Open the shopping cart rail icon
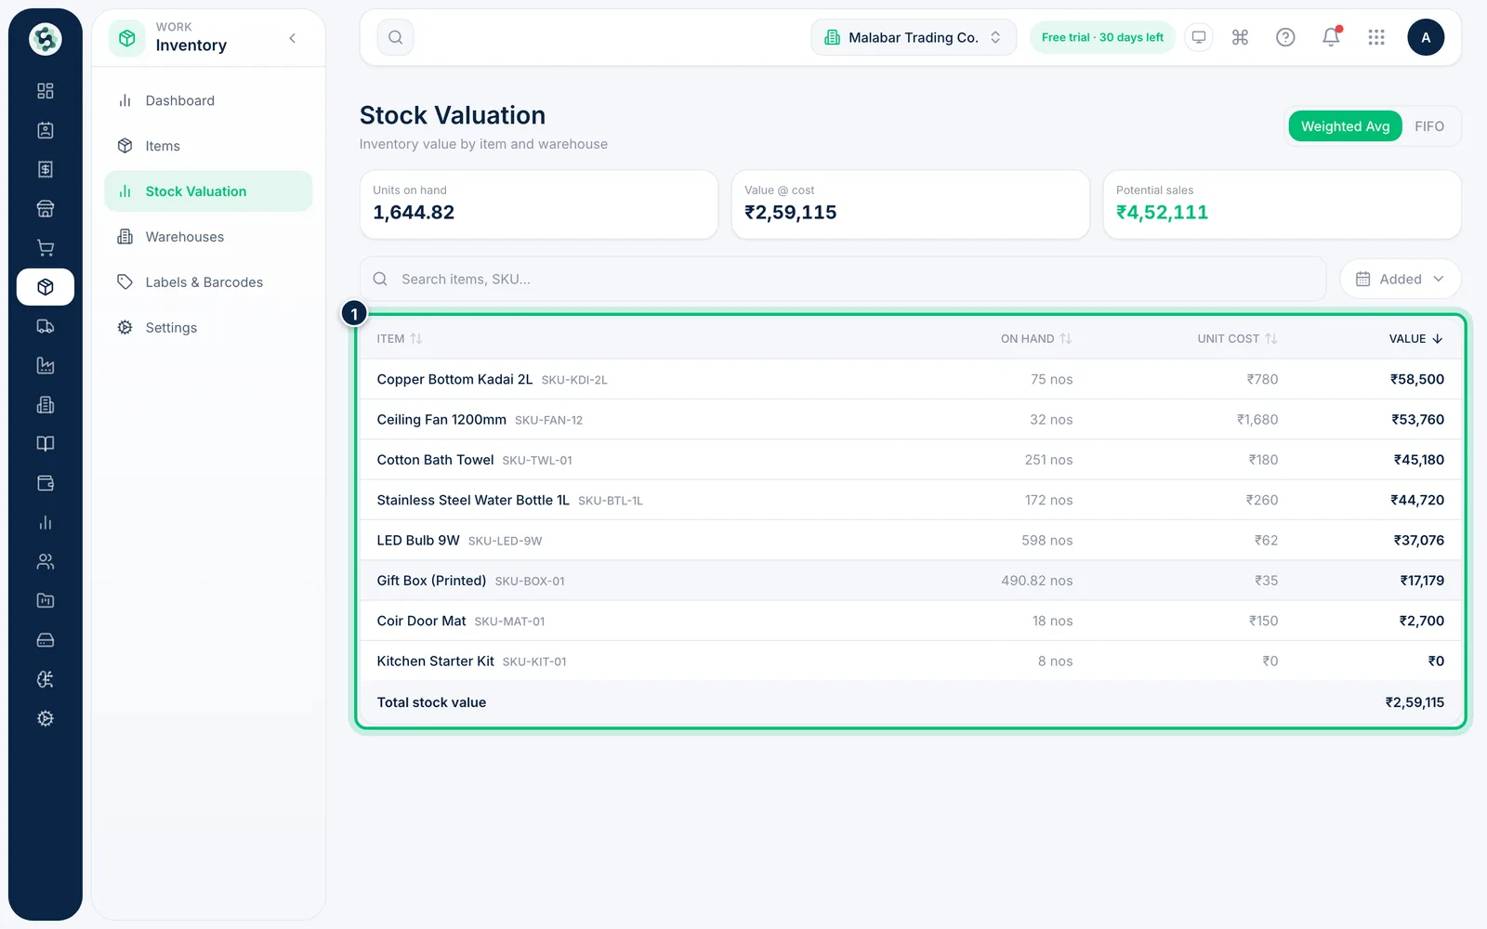 click(x=45, y=248)
